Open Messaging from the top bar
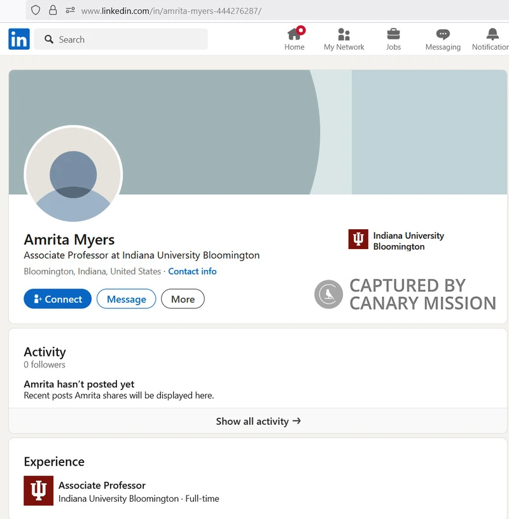Screen dimensions: 509x519 [x=443, y=39]
